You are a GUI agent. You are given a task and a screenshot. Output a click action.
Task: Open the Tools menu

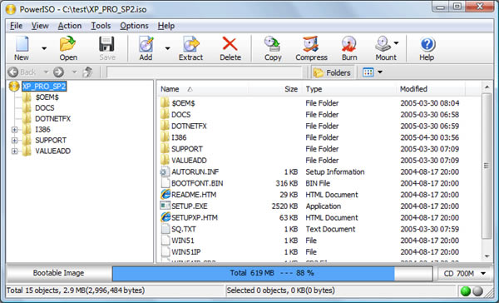click(101, 26)
